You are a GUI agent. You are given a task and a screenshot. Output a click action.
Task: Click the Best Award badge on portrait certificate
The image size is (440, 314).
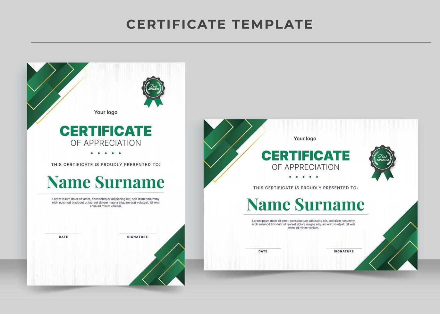click(x=153, y=92)
